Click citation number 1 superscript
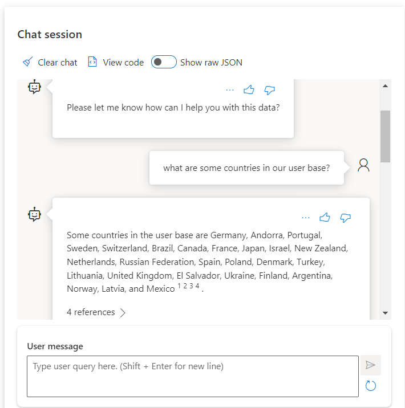 [x=179, y=287]
